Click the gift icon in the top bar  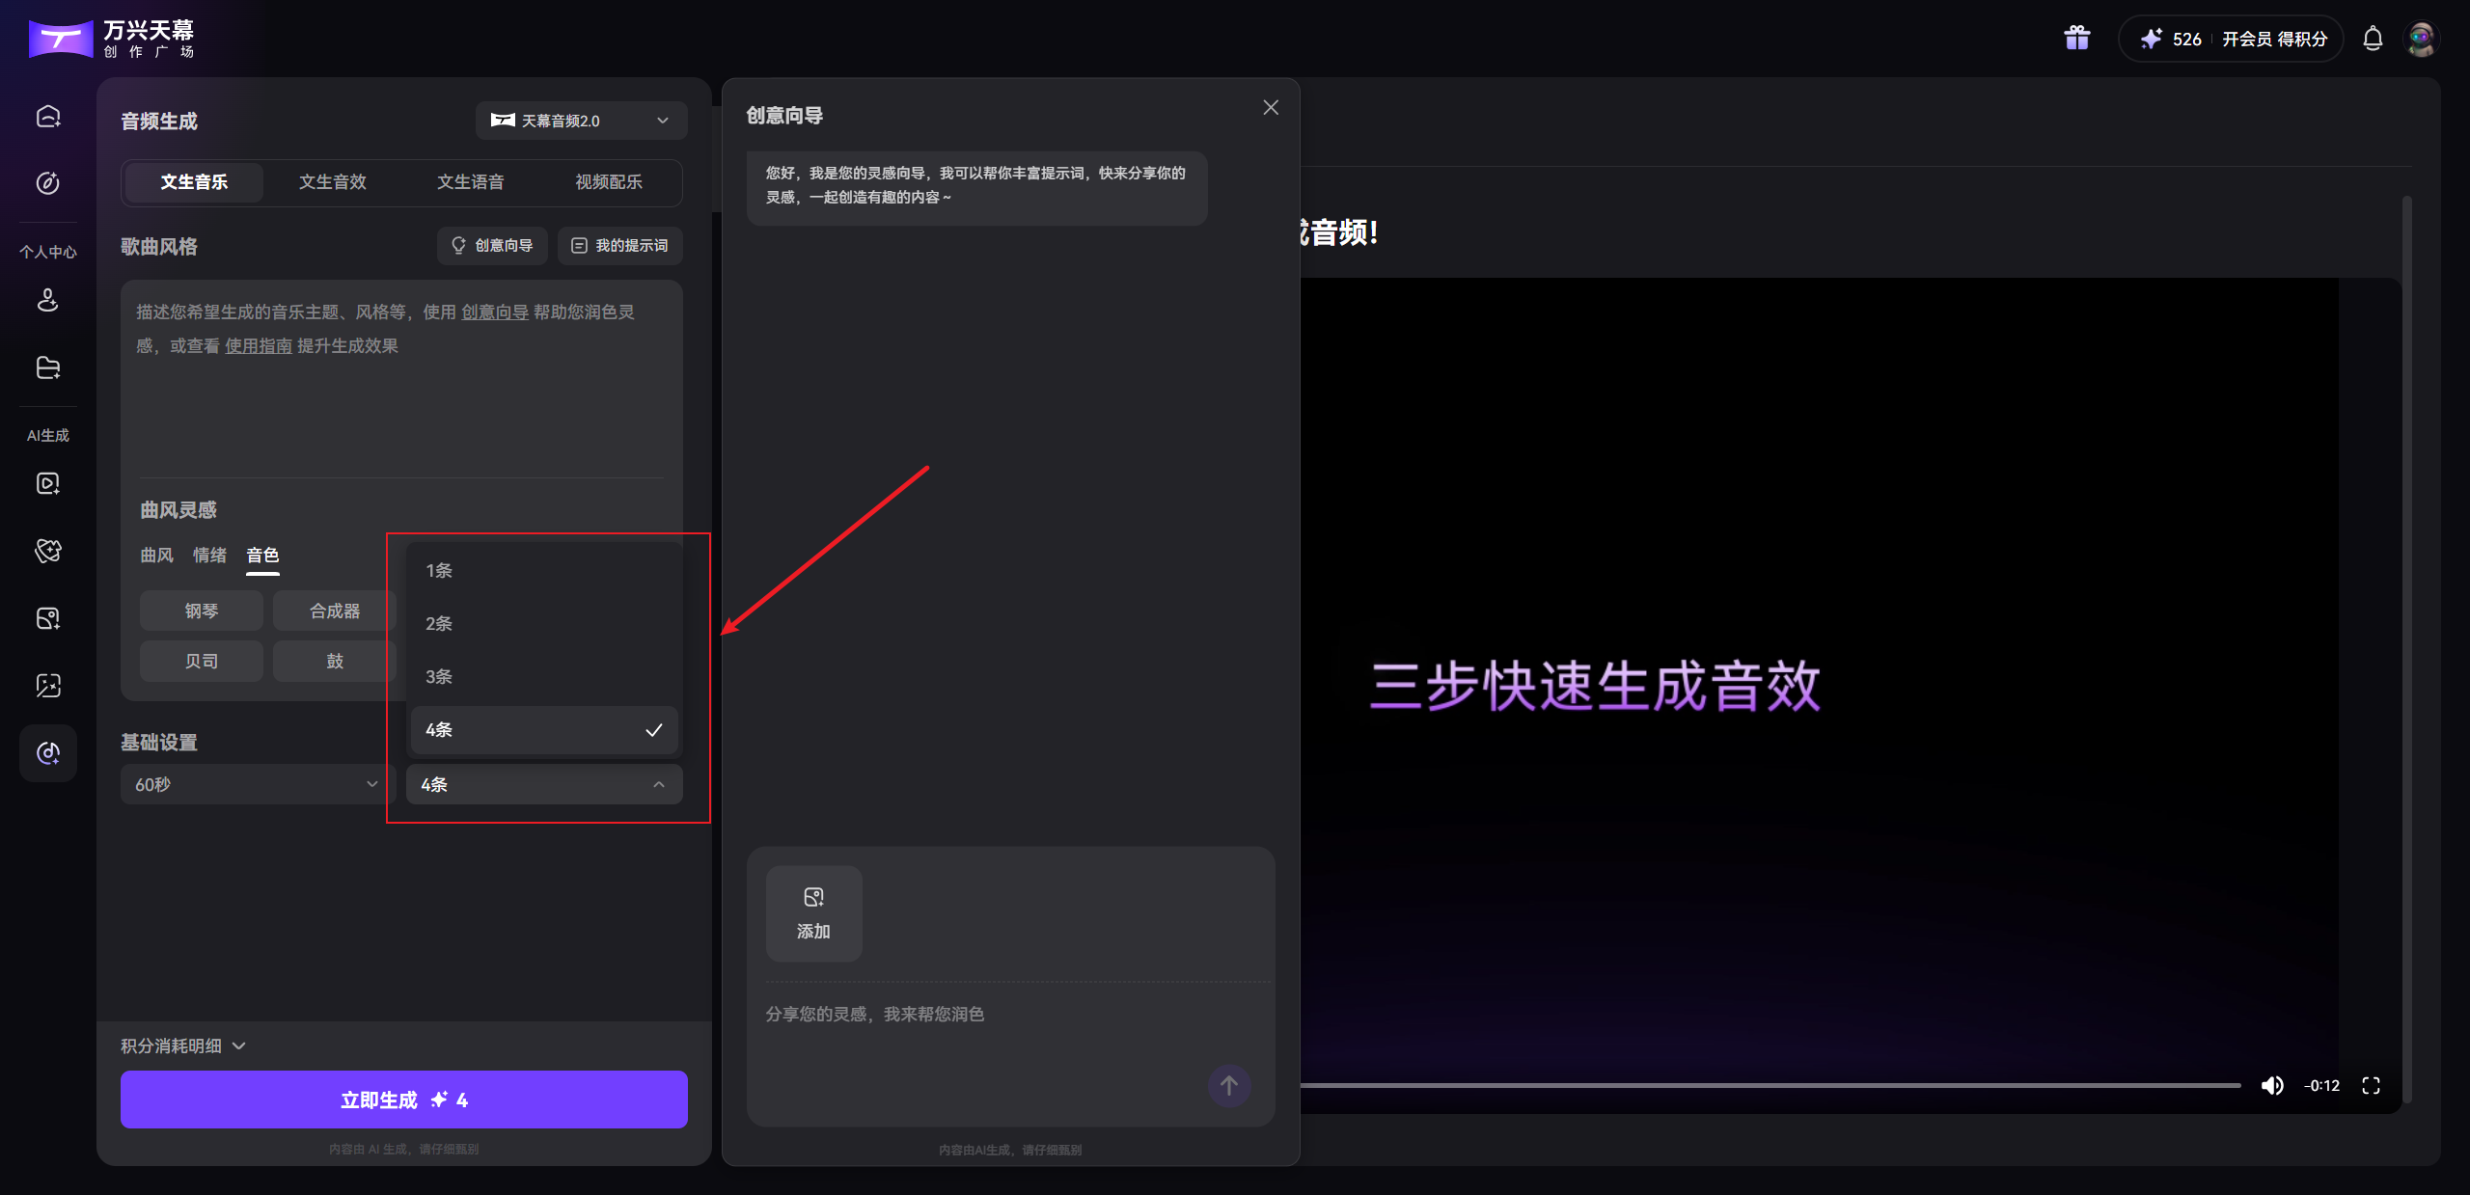tap(2075, 38)
